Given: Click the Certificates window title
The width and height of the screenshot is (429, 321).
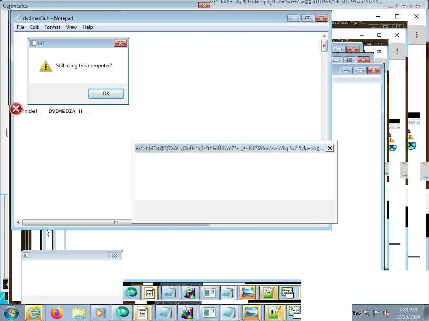Looking at the screenshot, I should pos(16,5).
